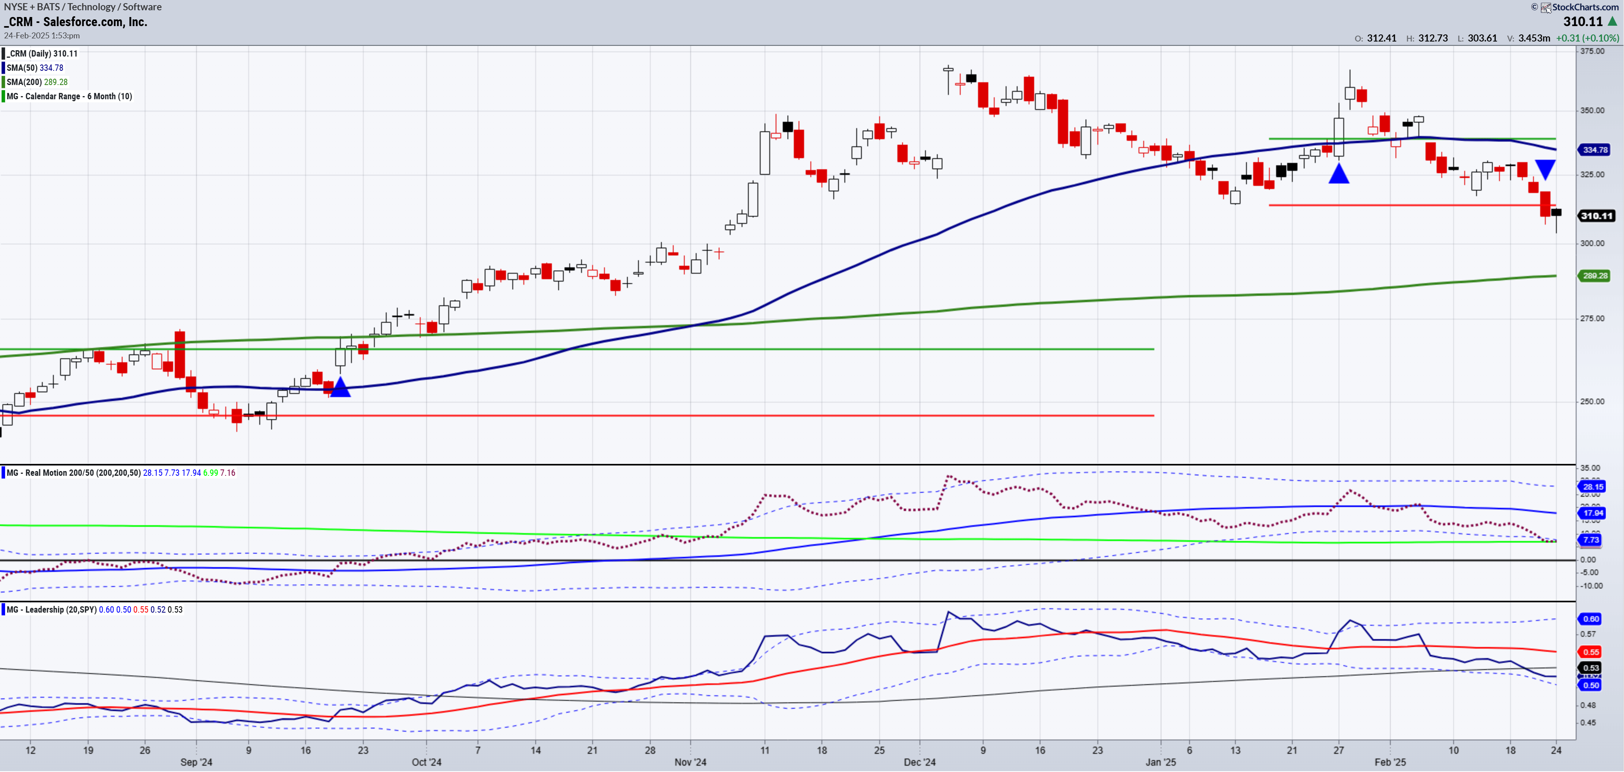Click the green 289.28 SMA price tag

pos(1594,276)
